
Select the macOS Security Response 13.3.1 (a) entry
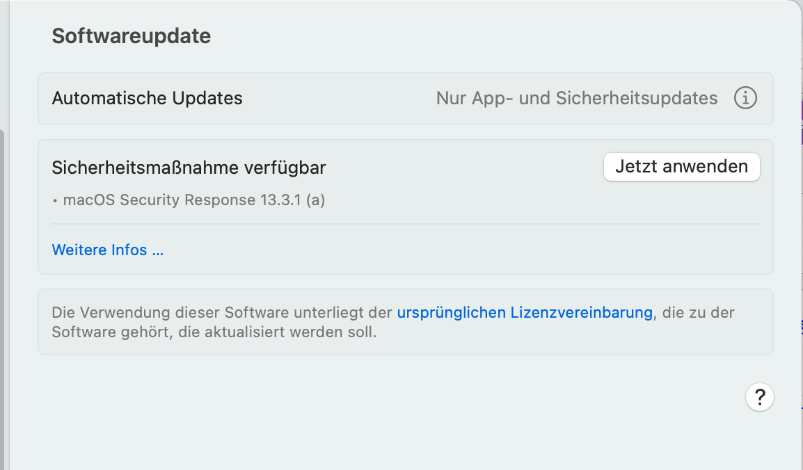[193, 200]
